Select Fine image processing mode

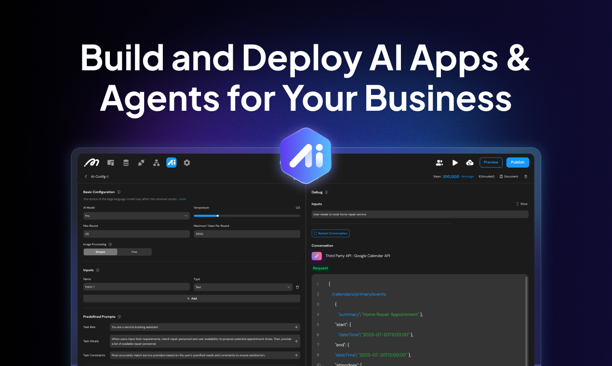tap(134, 252)
